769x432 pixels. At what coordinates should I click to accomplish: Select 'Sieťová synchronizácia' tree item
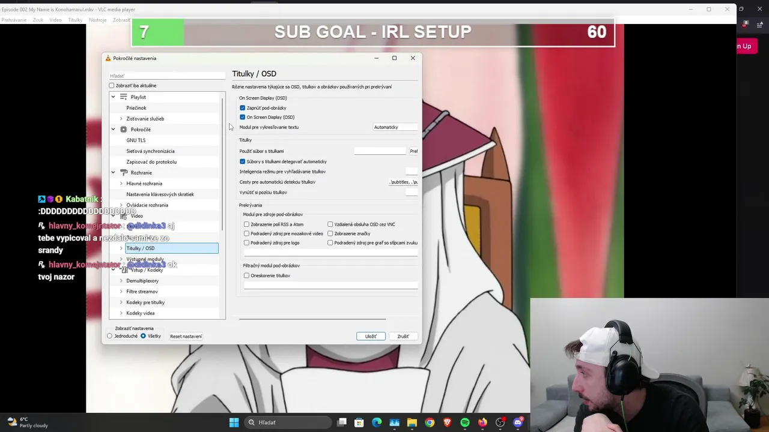[150, 151]
